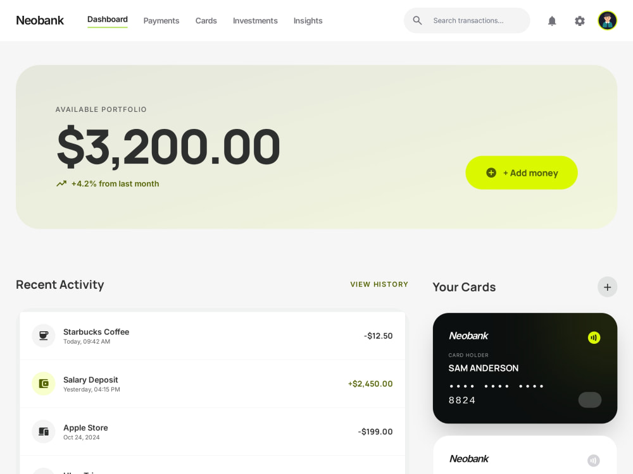Click the plus button beside Your Cards
633x474 pixels.
click(607, 287)
